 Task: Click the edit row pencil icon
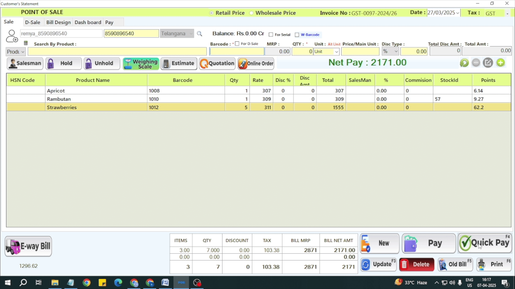tap(488, 63)
